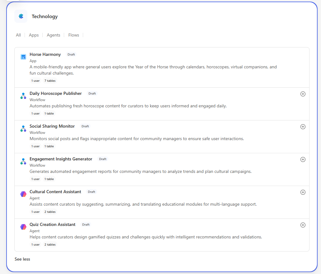
Task: Click the Technology puzzle piece icon
Action: tap(21, 16)
